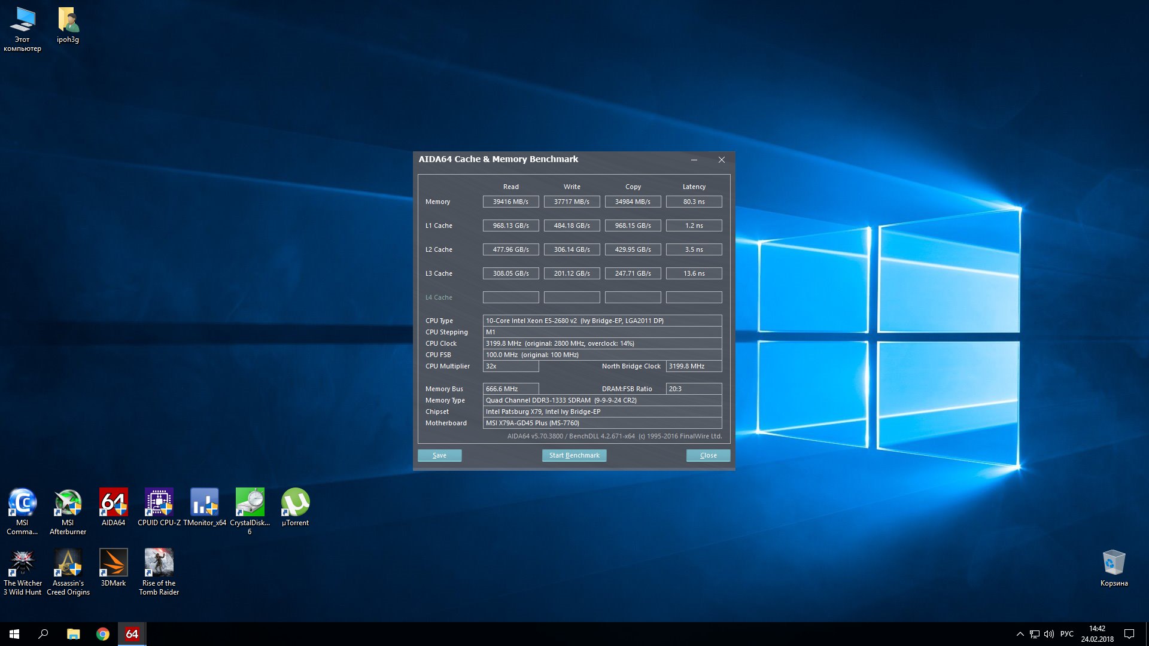Open TMonitor_x64 desktop icon
Viewport: 1149px width, 646px height.
click(204, 503)
